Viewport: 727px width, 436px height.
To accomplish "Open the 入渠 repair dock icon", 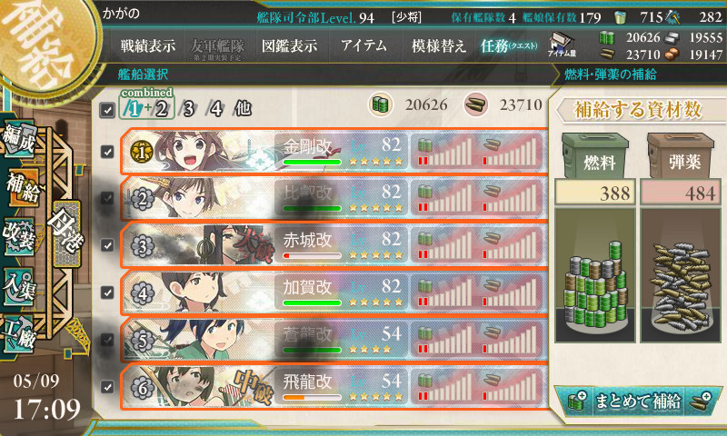I will click(x=19, y=286).
